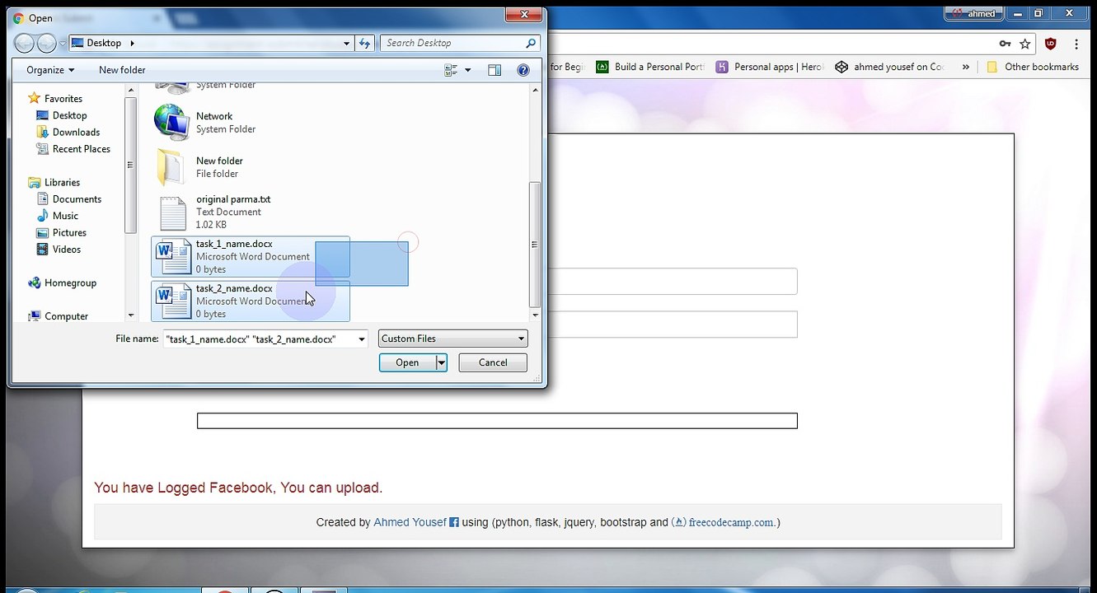Show hidden bookmarks chevron

965,67
